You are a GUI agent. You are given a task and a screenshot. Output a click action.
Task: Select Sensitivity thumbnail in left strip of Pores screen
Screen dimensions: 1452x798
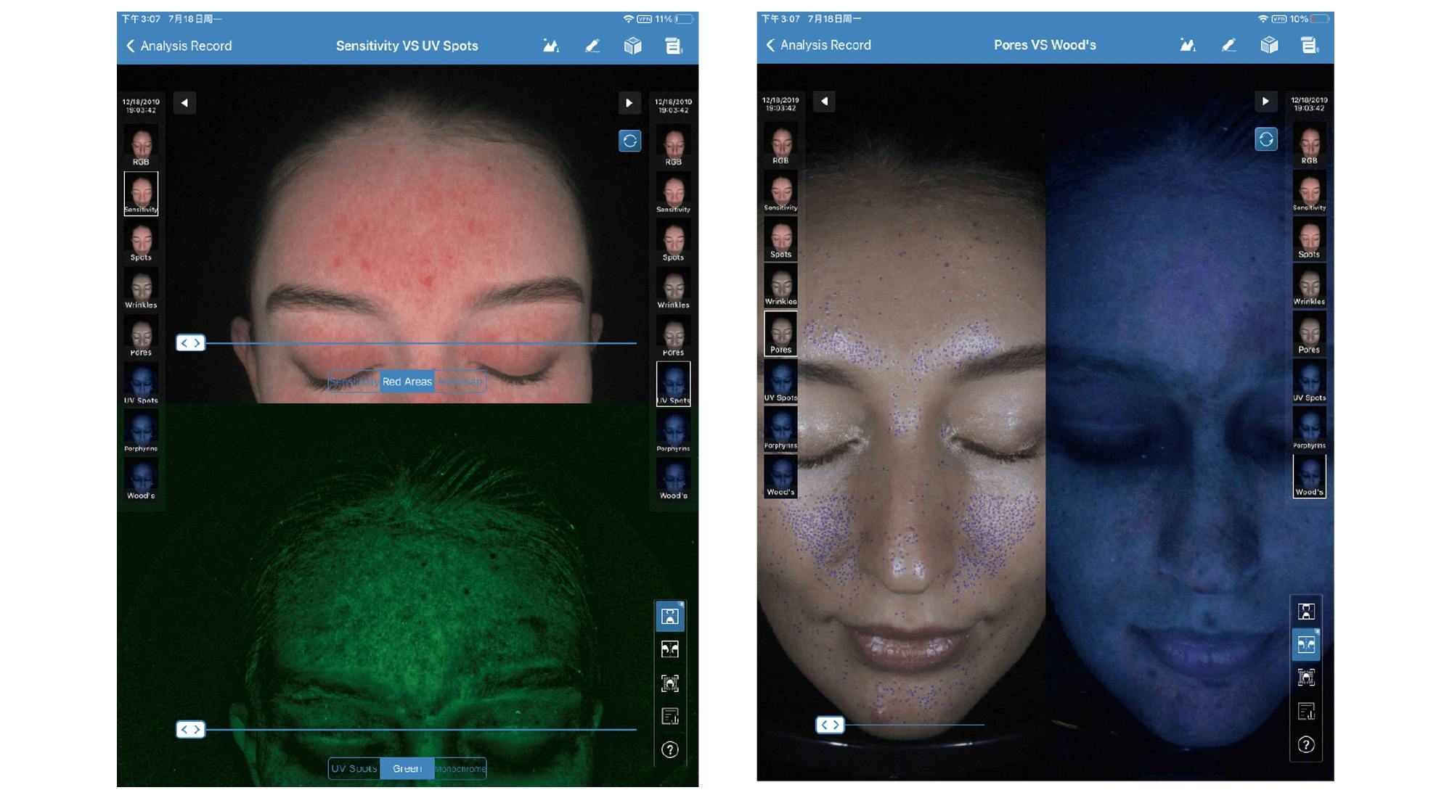point(780,191)
